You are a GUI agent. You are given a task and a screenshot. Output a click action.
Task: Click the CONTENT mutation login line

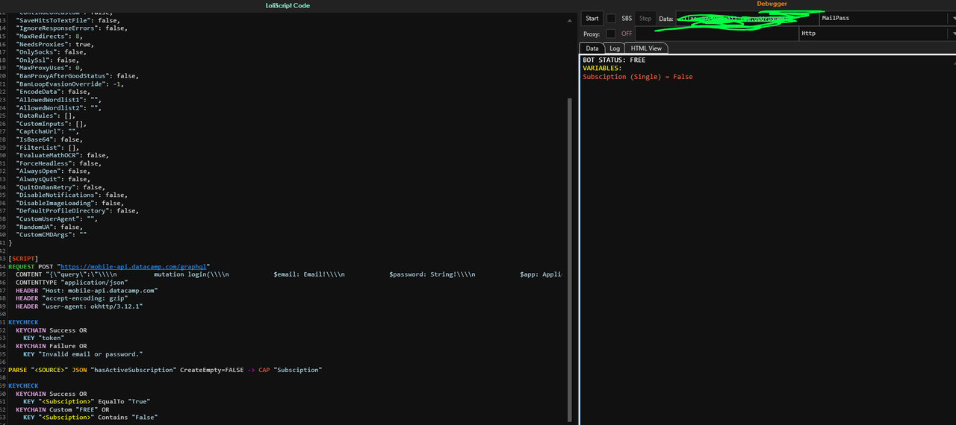[x=288, y=274]
